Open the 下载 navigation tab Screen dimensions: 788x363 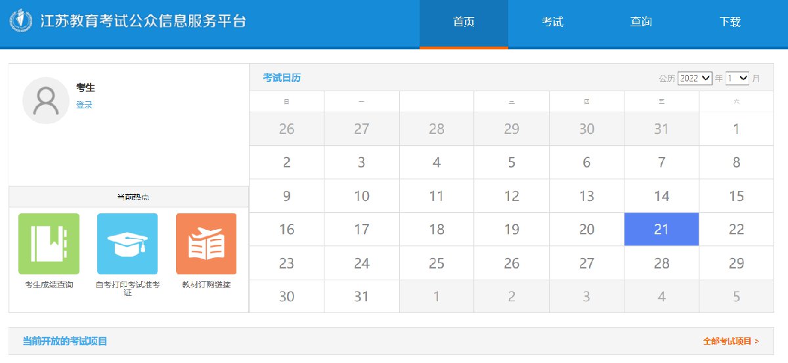click(x=730, y=22)
